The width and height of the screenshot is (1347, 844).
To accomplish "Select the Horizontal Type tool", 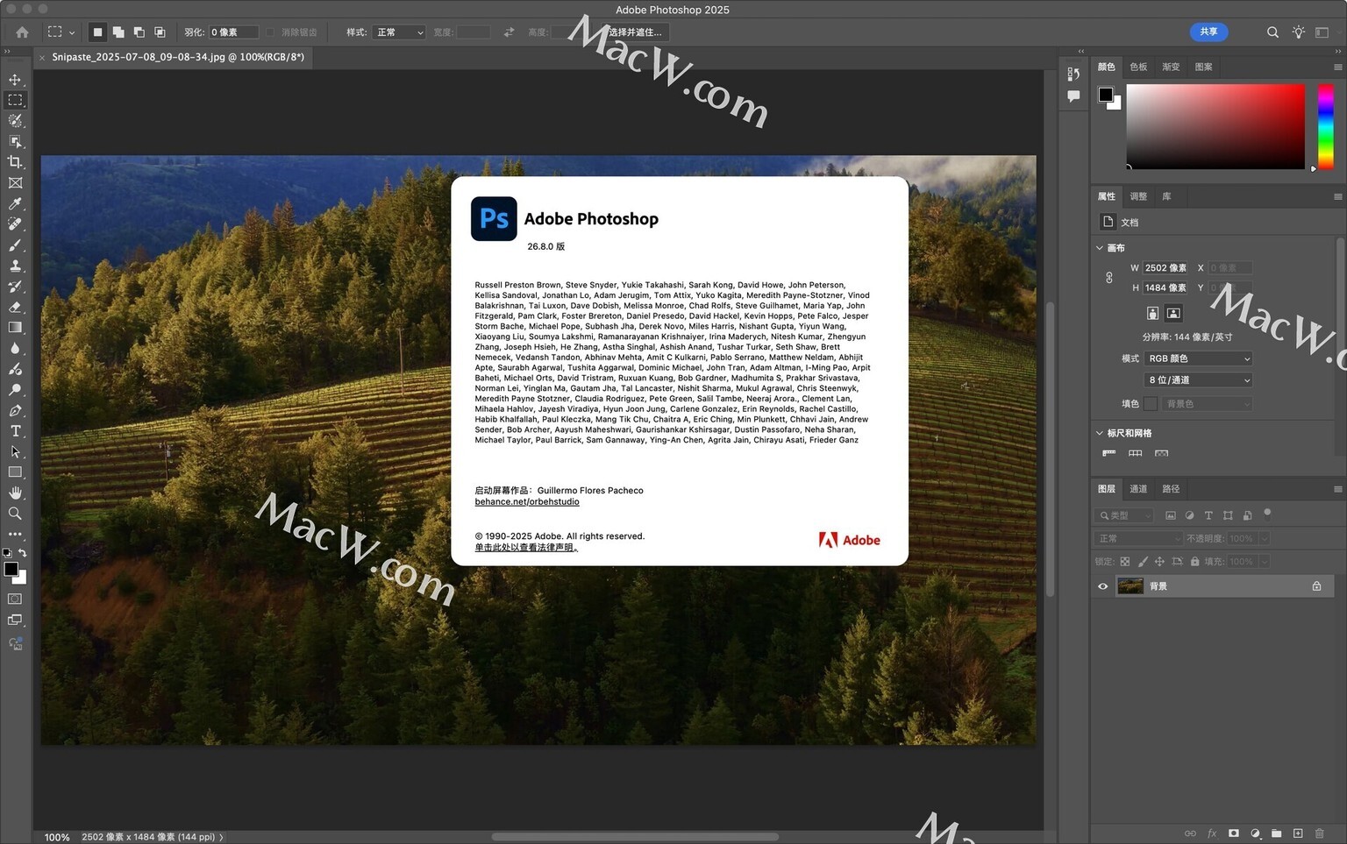I will click(15, 431).
